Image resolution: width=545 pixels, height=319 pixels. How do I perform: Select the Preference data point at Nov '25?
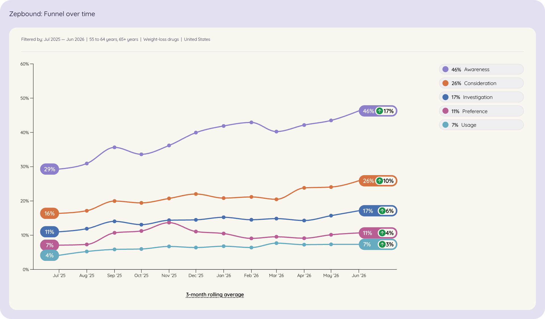169,223
